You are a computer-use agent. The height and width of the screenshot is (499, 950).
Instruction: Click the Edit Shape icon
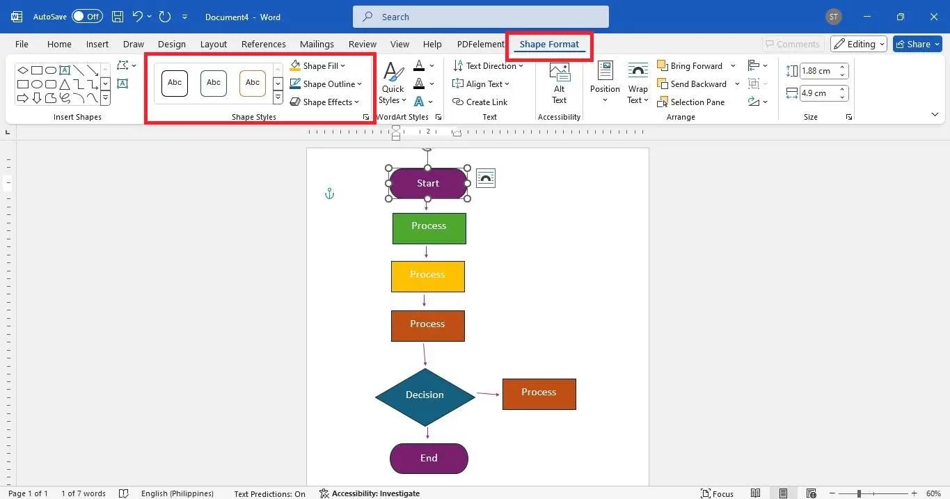coord(123,65)
